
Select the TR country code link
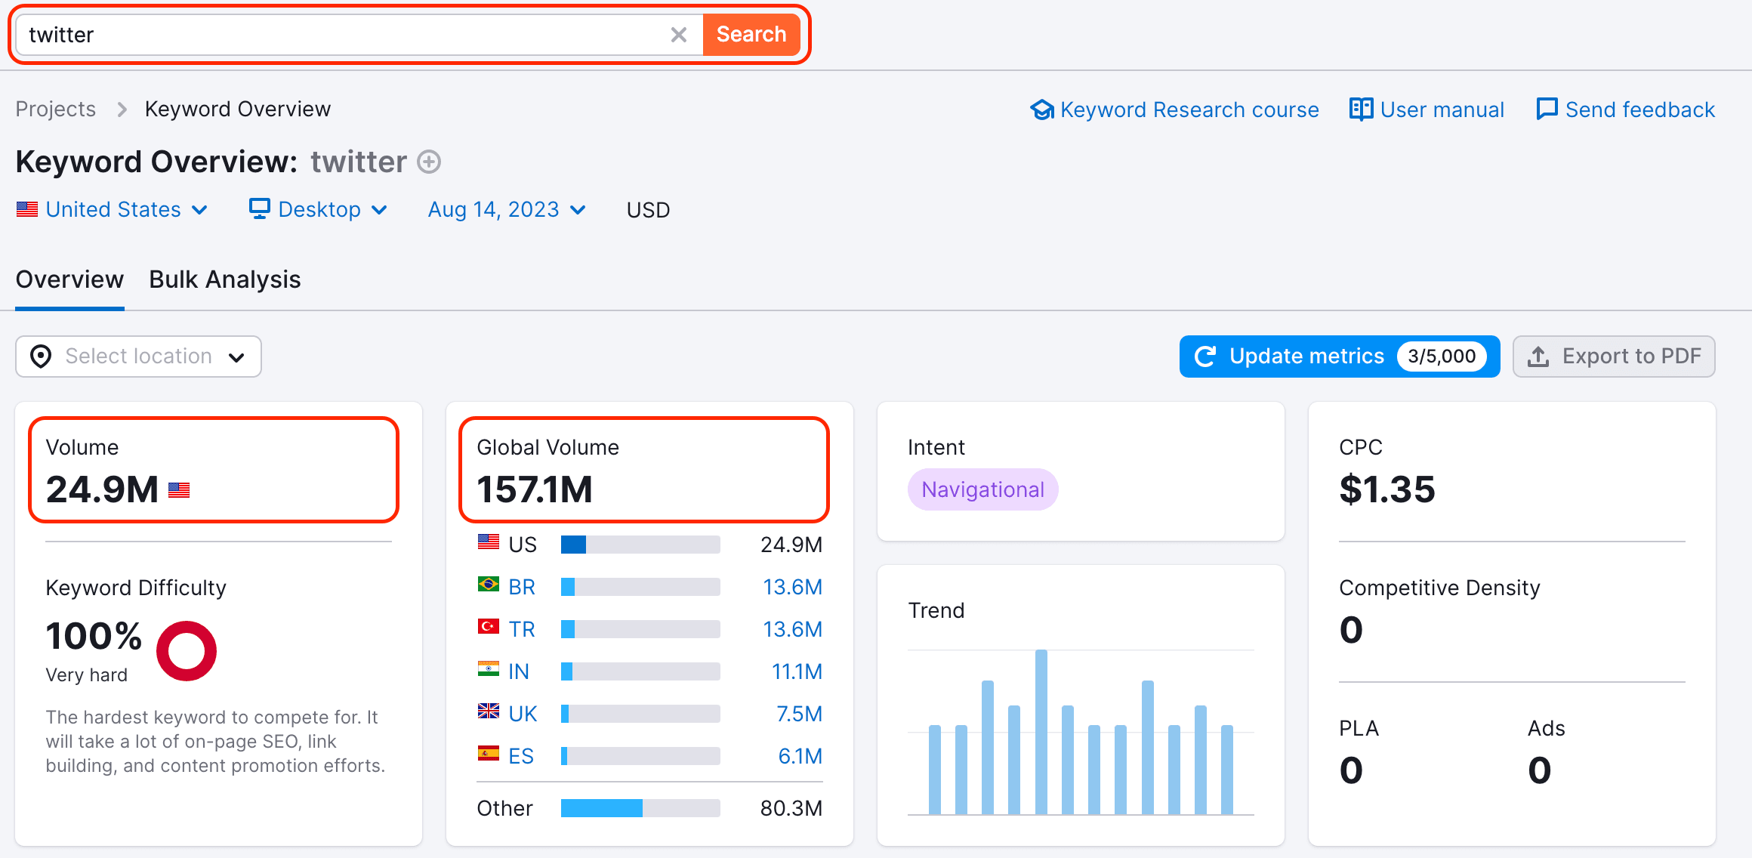[x=522, y=629]
